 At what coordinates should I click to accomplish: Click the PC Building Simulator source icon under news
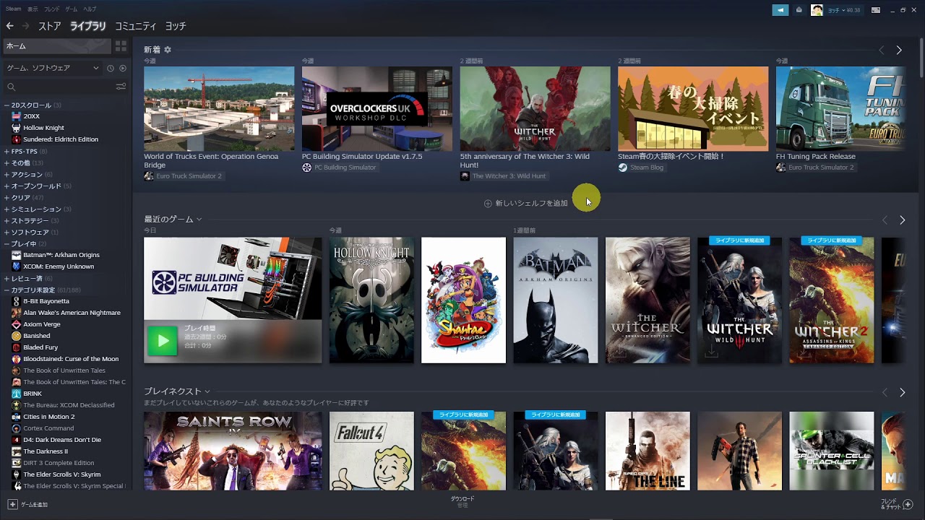(306, 168)
